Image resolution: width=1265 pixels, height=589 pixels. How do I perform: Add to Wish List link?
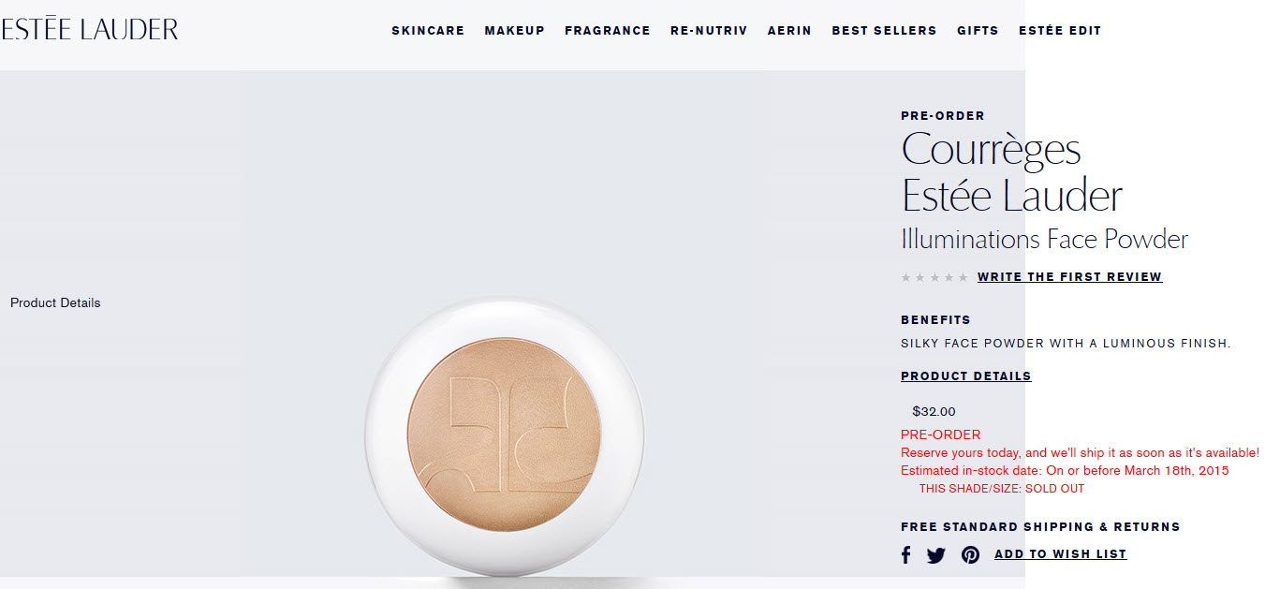[1061, 554]
